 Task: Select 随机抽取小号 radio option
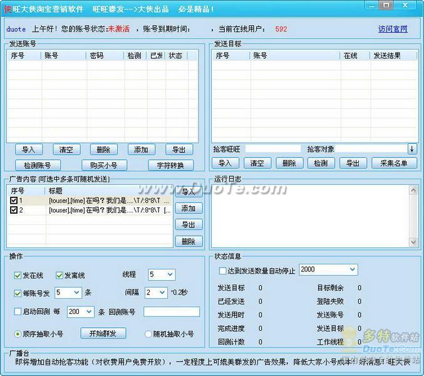(x=148, y=334)
